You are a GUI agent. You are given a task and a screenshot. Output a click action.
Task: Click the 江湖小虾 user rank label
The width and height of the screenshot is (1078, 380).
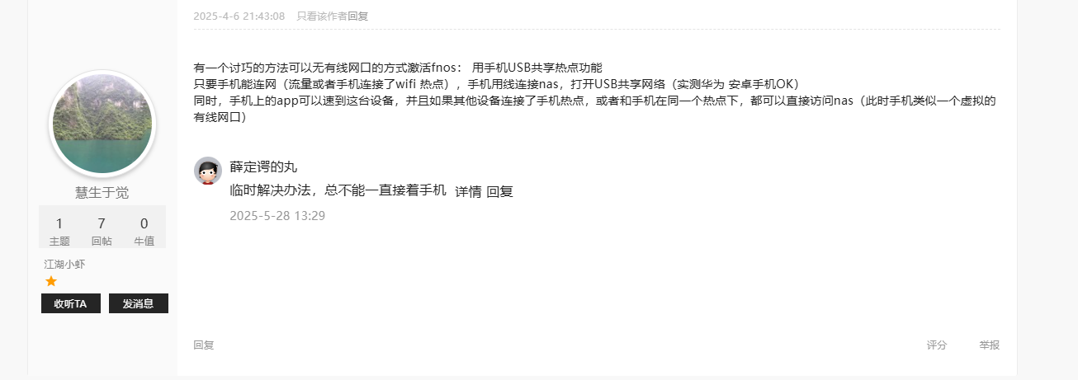coord(64,265)
